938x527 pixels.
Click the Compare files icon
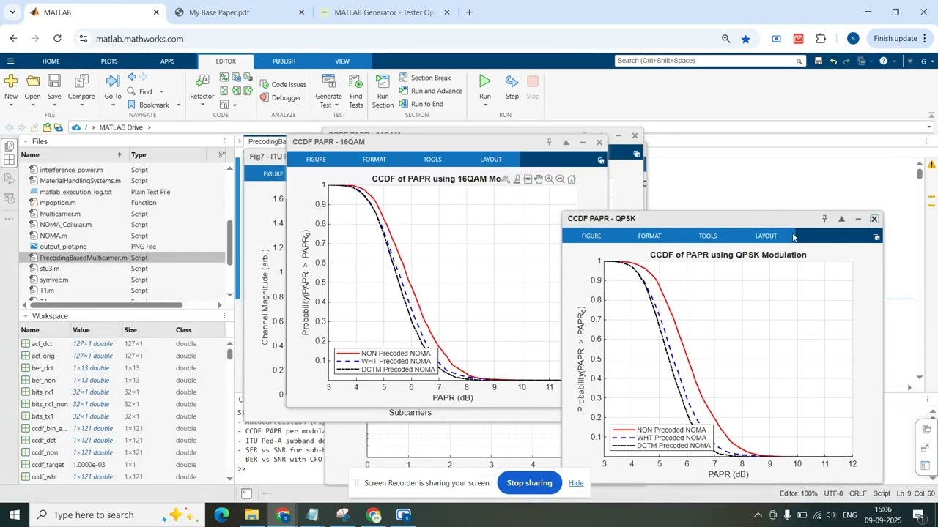(81, 81)
